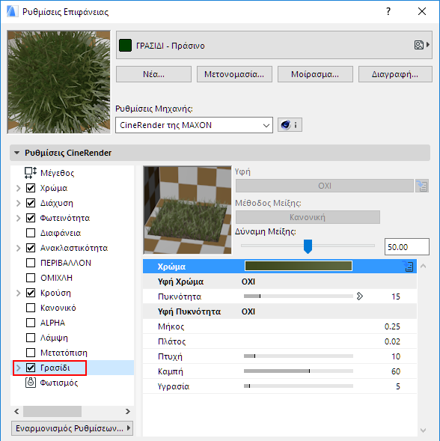The height and width of the screenshot is (441, 440).
Task: Open the Εναρμονισμός Ρυθμίσεων menu button
Action: (x=73, y=428)
